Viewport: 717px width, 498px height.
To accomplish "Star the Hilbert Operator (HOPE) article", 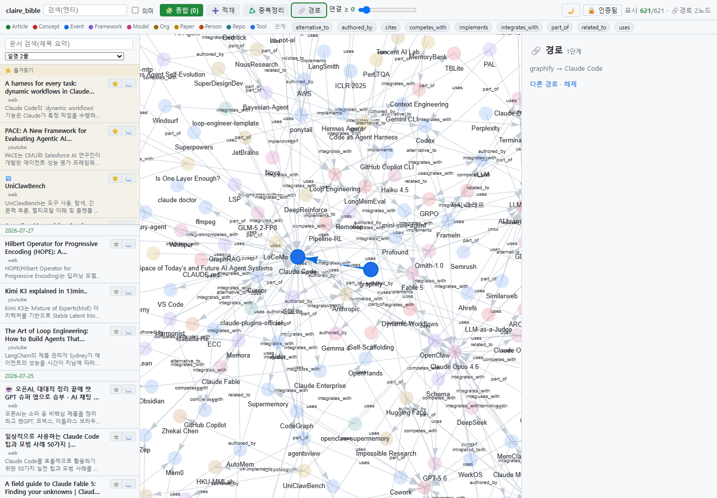I will coord(116,244).
